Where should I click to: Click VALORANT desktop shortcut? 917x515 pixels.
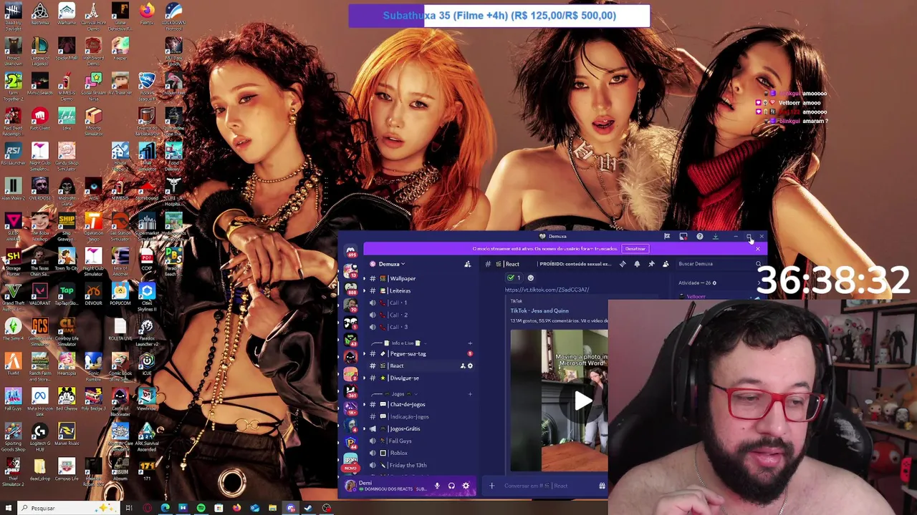39,295
